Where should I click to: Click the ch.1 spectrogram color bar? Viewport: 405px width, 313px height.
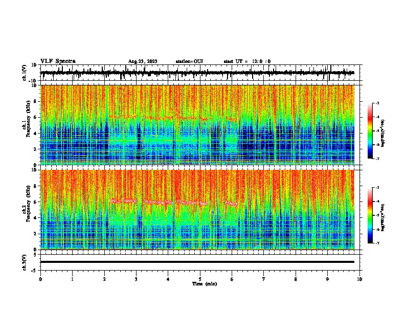370,131
